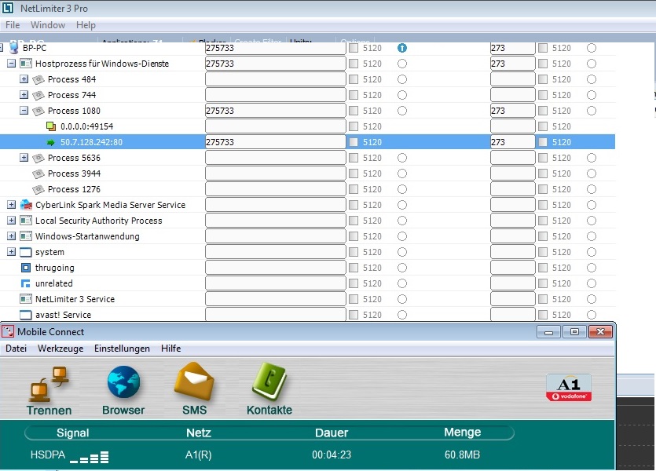Screen dimensions: 656x471
Task: Expand Local Security Authority Process node
Action: (x=11, y=221)
